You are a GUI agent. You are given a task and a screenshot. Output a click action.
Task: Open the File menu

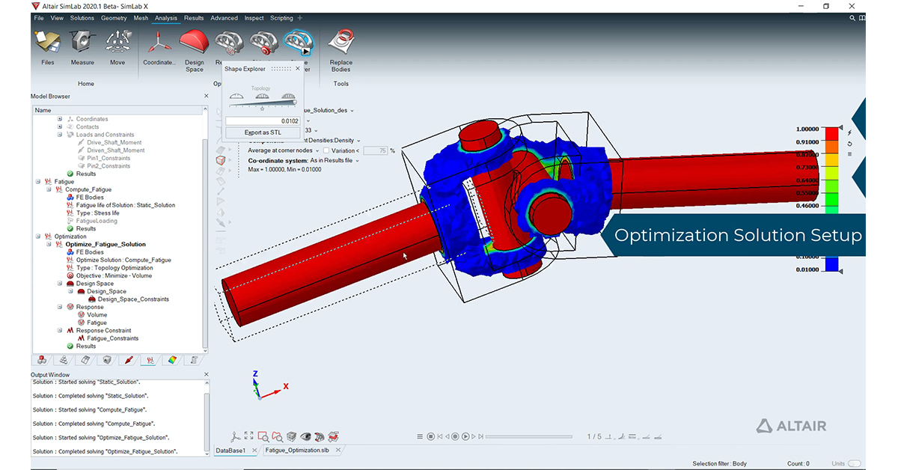coord(39,18)
